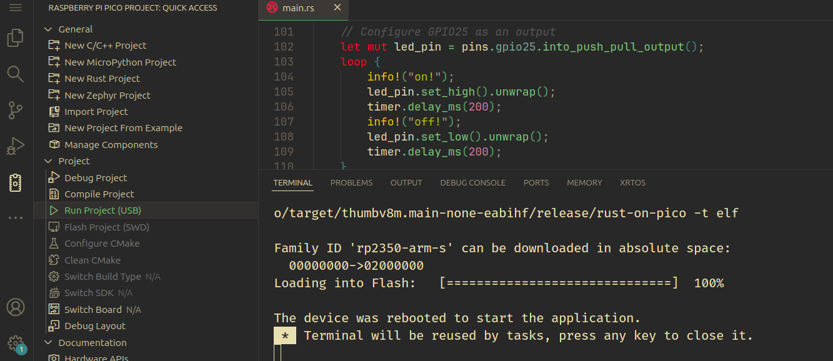The width and height of the screenshot is (833, 361).
Task: Select the Search icon in the activity bar
Action: (x=16, y=74)
